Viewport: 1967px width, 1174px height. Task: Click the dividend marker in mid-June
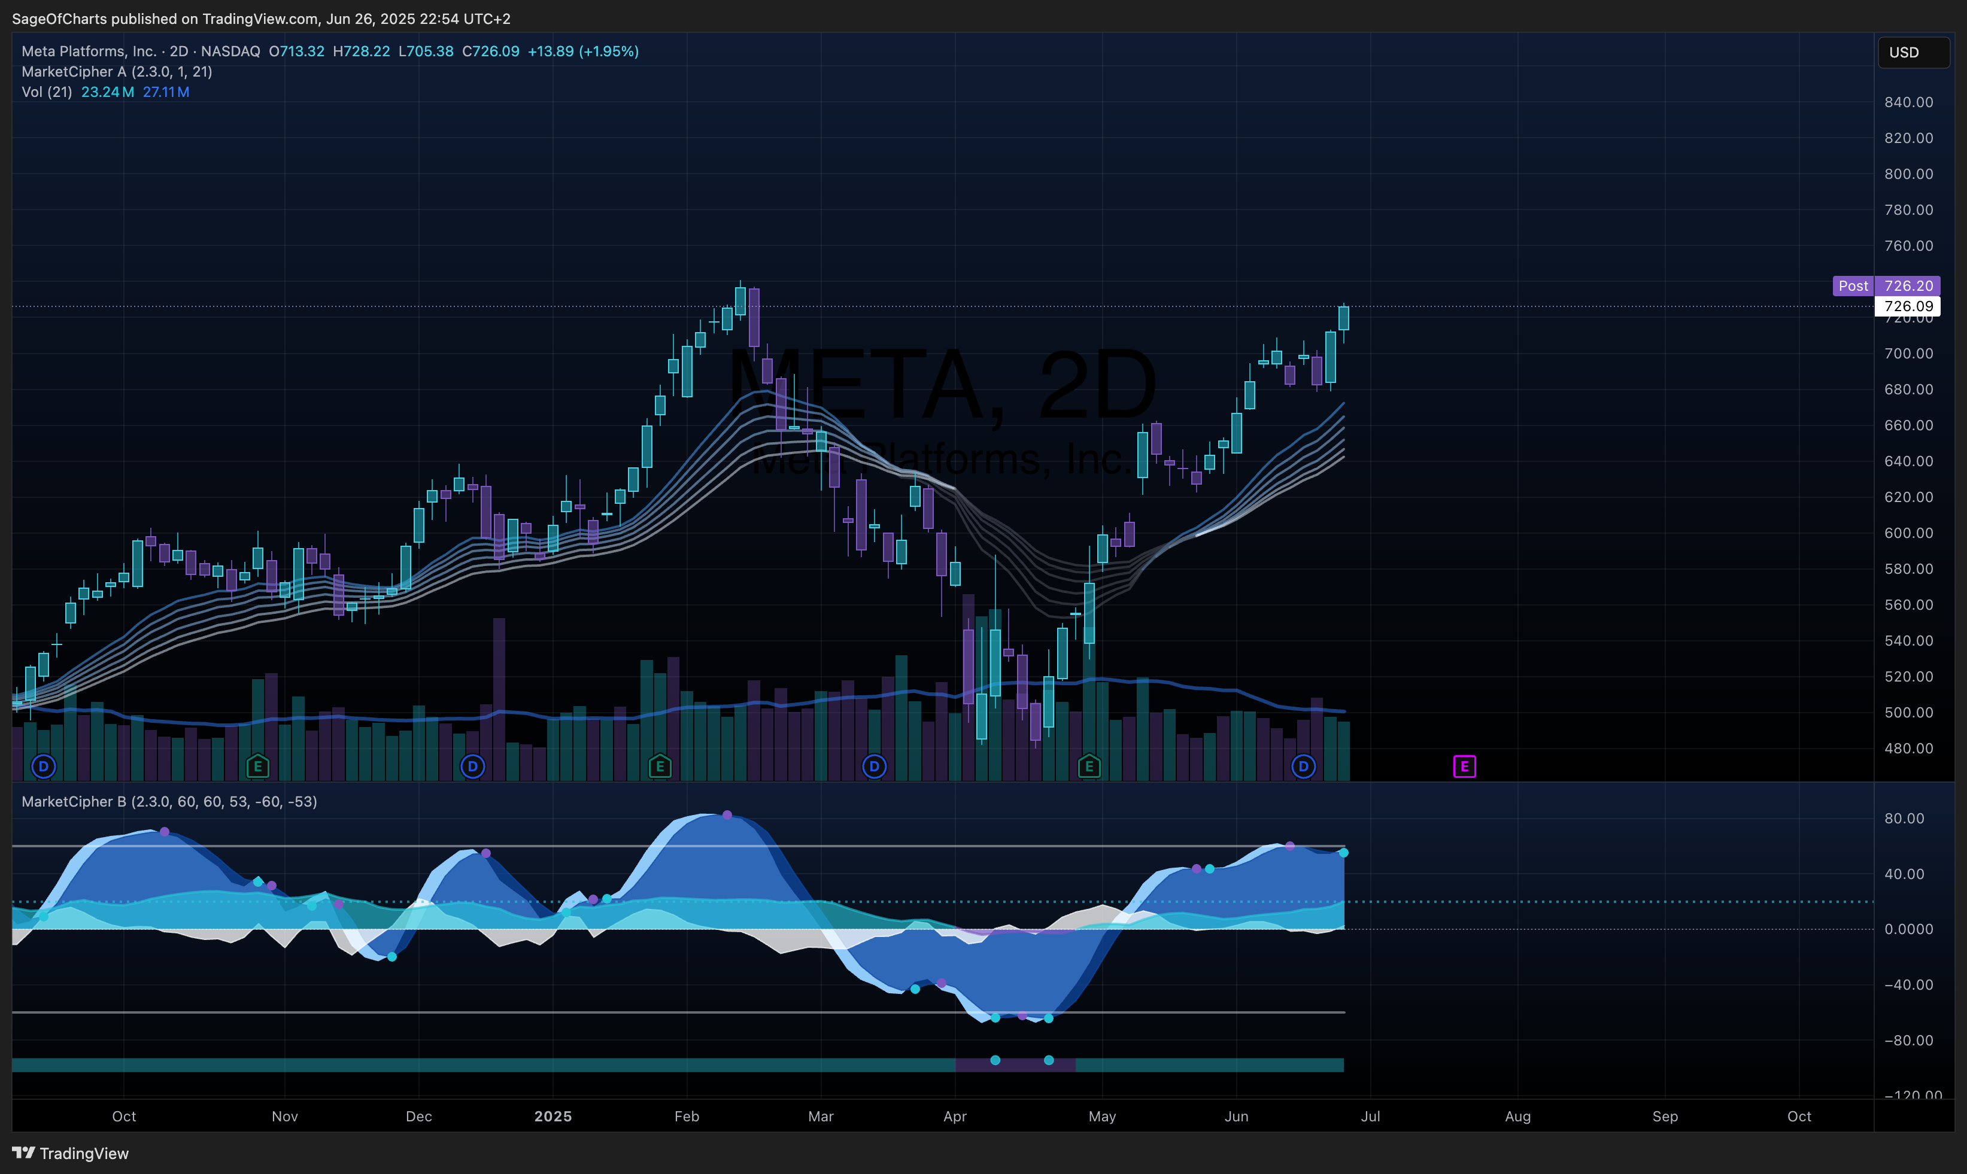click(1303, 766)
